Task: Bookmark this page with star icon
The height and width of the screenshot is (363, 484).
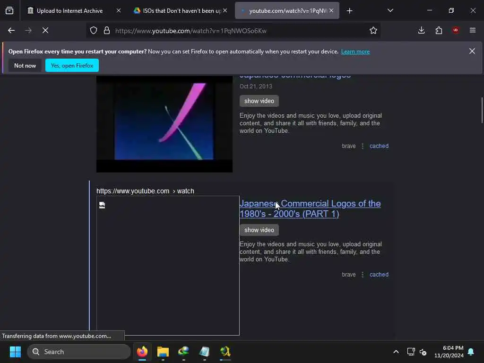Action: click(x=373, y=31)
